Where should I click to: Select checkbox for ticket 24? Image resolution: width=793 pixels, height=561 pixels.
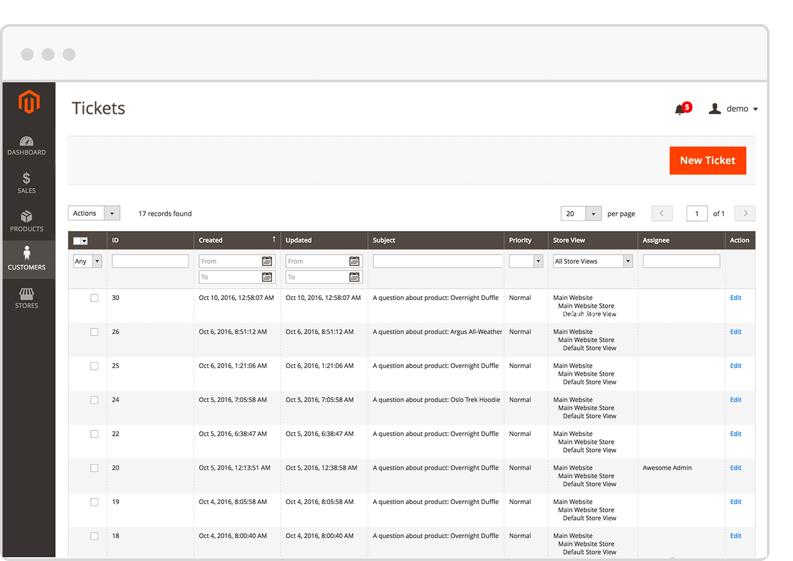94,400
